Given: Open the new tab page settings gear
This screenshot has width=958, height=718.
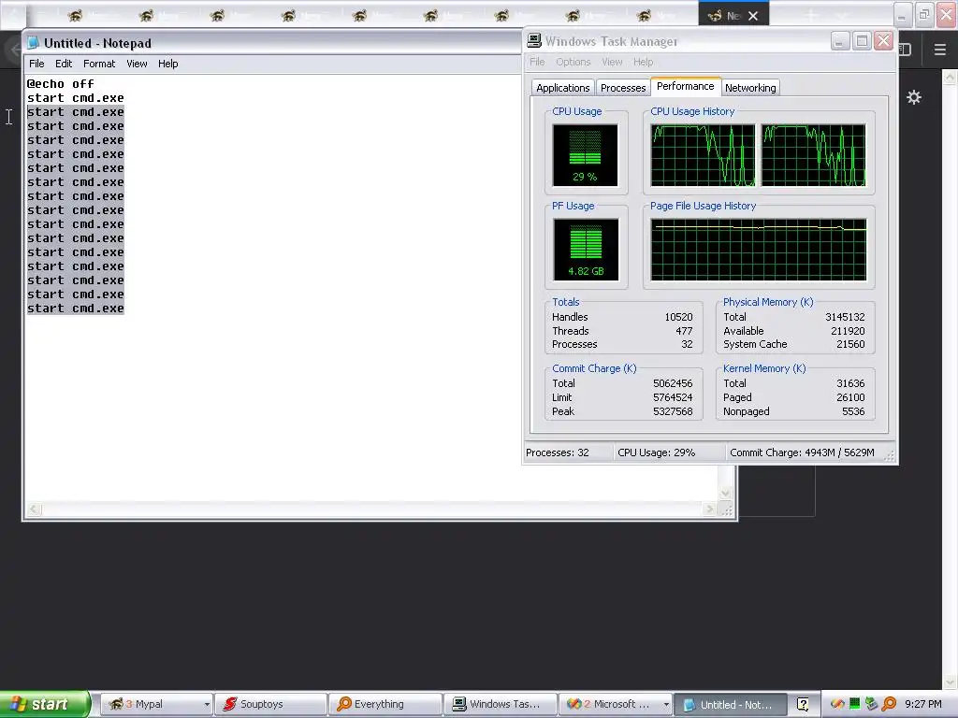Looking at the screenshot, I should 913,97.
